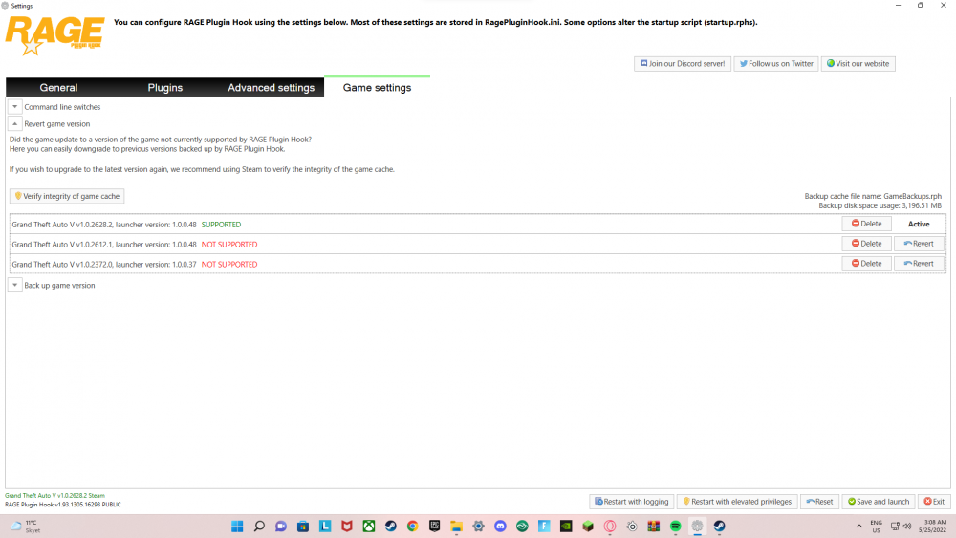Click the RAGE Plugin Hook logo
The width and height of the screenshot is (956, 538).
tap(54, 34)
